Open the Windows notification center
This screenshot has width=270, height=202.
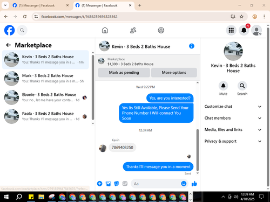click(261, 197)
